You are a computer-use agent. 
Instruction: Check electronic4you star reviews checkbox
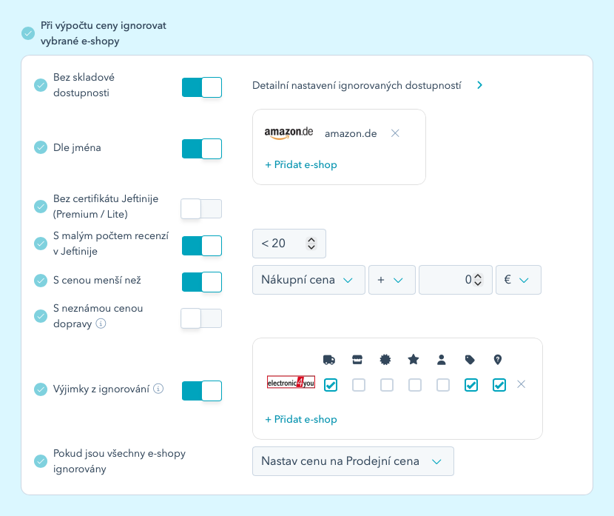pyautogui.click(x=415, y=385)
